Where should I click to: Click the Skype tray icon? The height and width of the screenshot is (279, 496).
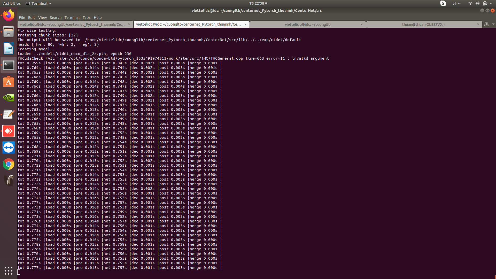pos(443,3)
